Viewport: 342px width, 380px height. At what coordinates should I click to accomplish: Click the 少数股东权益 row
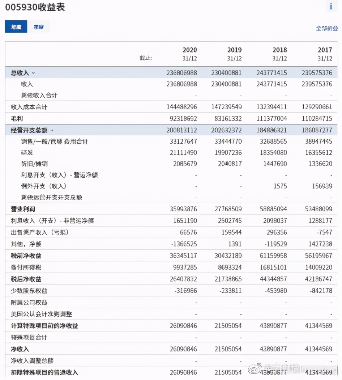(x=25, y=290)
